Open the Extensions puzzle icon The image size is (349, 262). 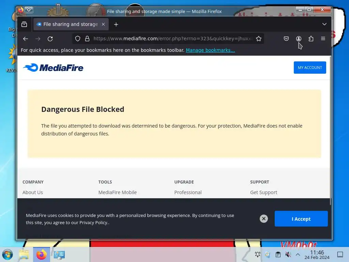coord(311,39)
